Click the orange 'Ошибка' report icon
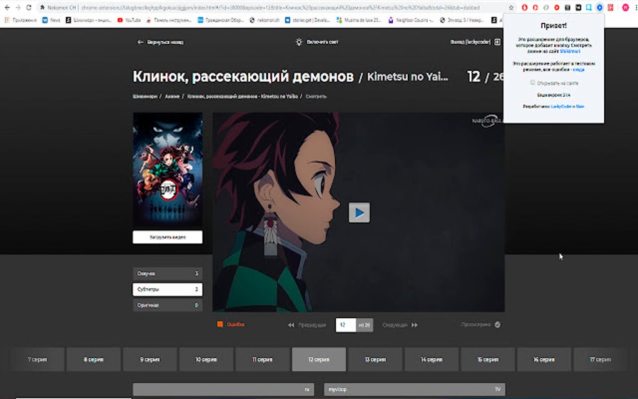Viewport: 638px width, 399px height. click(x=220, y=324)
